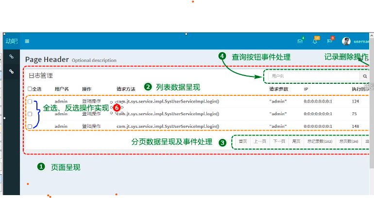Click the 尾页 last page button
The height and width of the screenshot is (198, 374).
pyautogui.click(x=296, y=141)
